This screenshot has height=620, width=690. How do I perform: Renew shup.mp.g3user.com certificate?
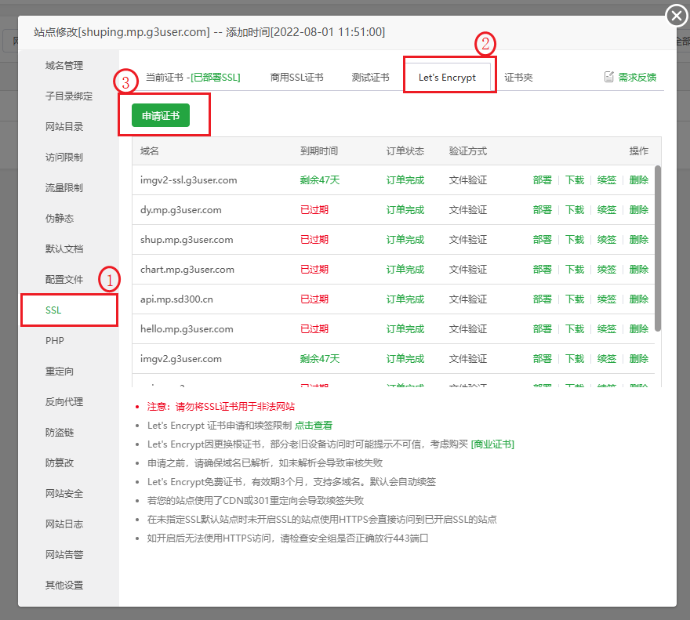pos(606,240)
